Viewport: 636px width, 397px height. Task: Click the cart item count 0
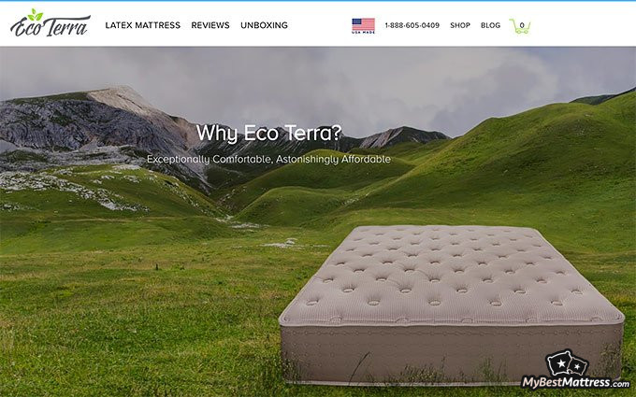[x=522, y=25]
